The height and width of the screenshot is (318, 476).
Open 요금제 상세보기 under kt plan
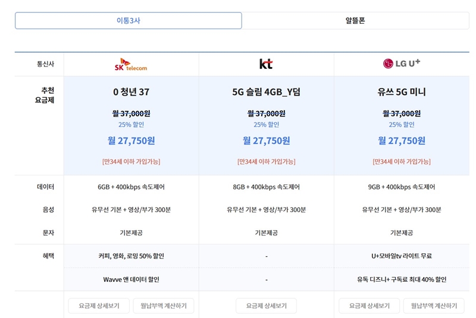pyautogui.click(x=266, y=306)
